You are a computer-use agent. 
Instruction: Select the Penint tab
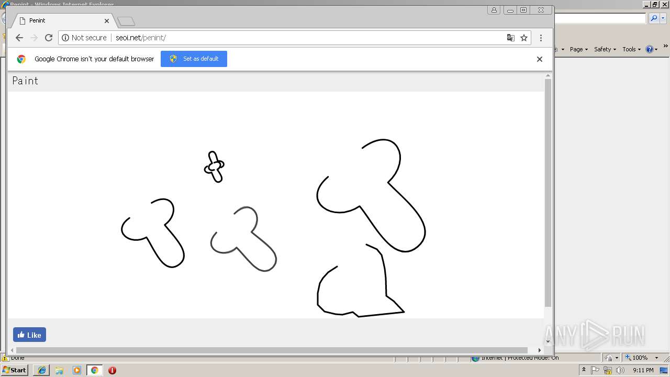click(63, 20)
